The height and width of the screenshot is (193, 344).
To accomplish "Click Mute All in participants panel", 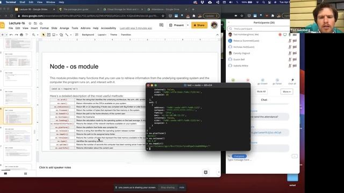I will [x=261, y=92].
